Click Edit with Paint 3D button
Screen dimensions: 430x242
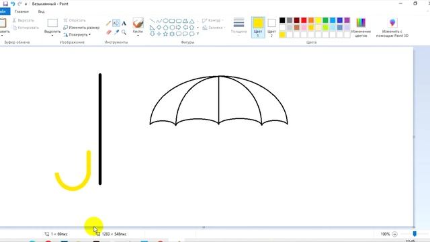click(x=392, y=28)
